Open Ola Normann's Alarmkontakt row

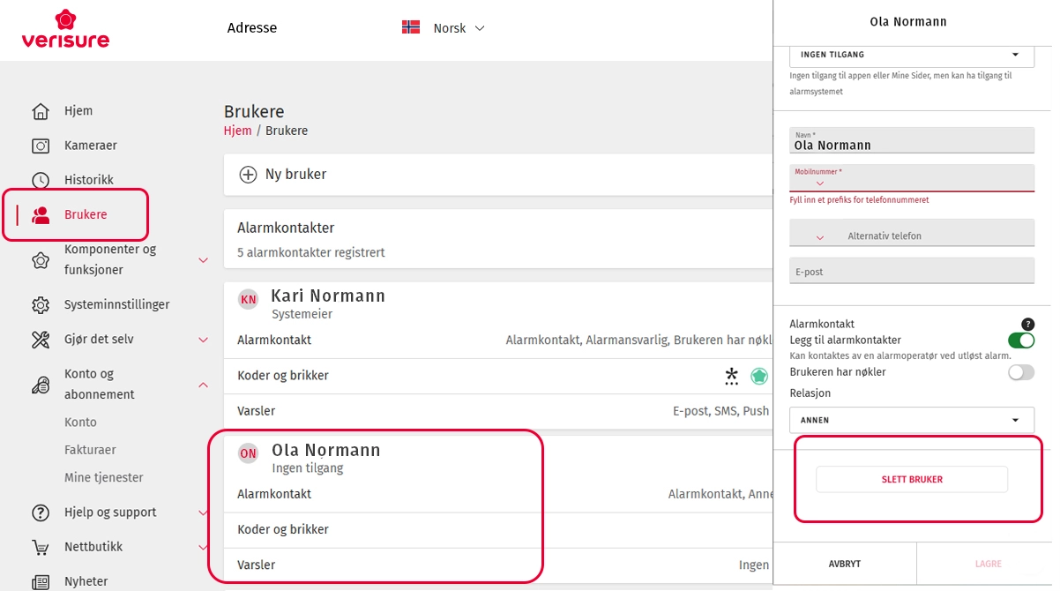pyautogui.click(x=498, y=495)
